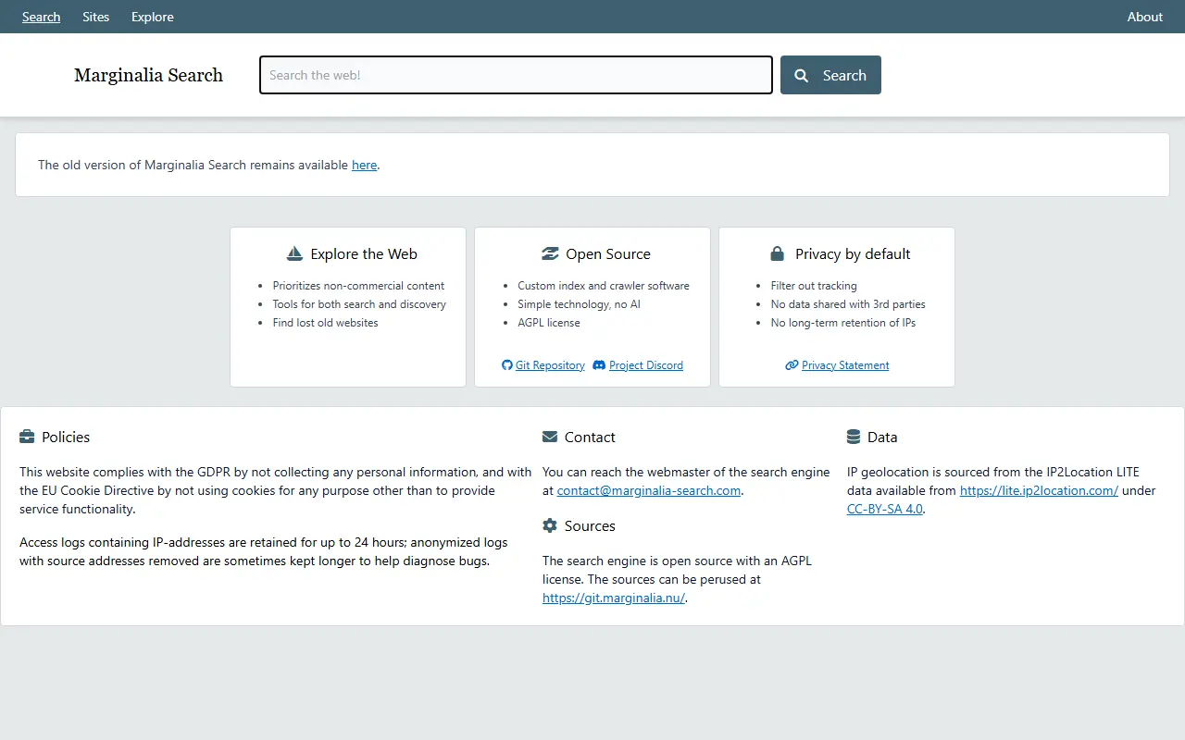Focus the 'Search the web!' input field
The image size is (1185, 740).
click(x=516, y=75)
